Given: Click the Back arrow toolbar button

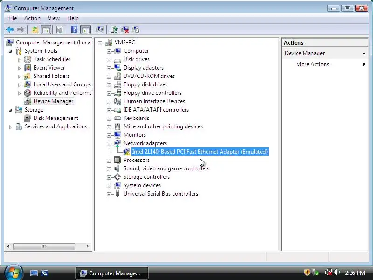Looking at the screenshot, I should [10, 29].
